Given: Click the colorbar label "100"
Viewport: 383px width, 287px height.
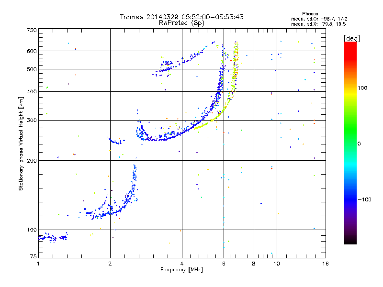Looking at the screenshot, I should click(x=362, y=88).
